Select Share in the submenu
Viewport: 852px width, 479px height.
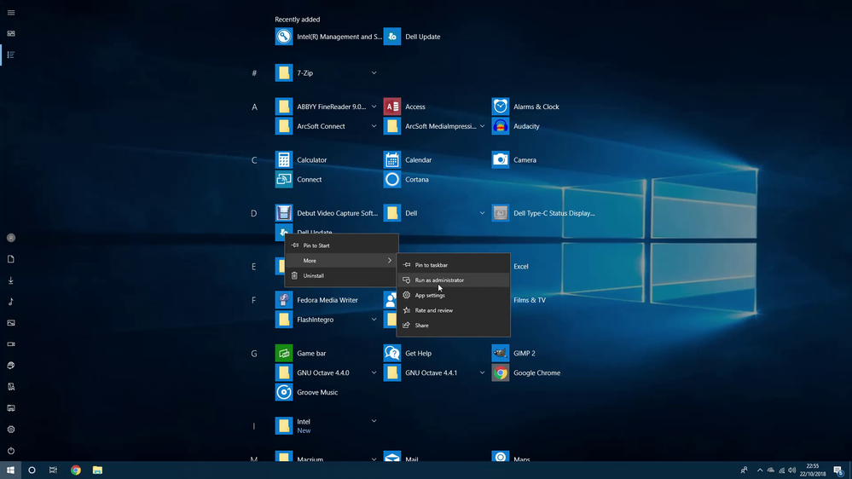click(x=453, y=326)
